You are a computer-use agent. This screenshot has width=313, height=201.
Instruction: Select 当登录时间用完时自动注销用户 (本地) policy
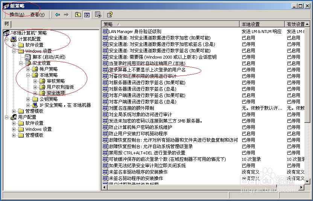point(147,63)
